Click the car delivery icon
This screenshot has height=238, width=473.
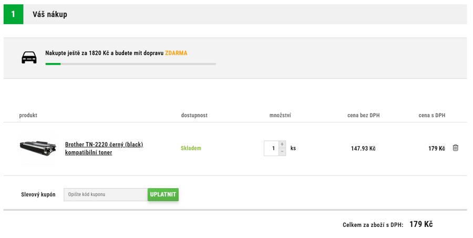click(x=29, y=58)
